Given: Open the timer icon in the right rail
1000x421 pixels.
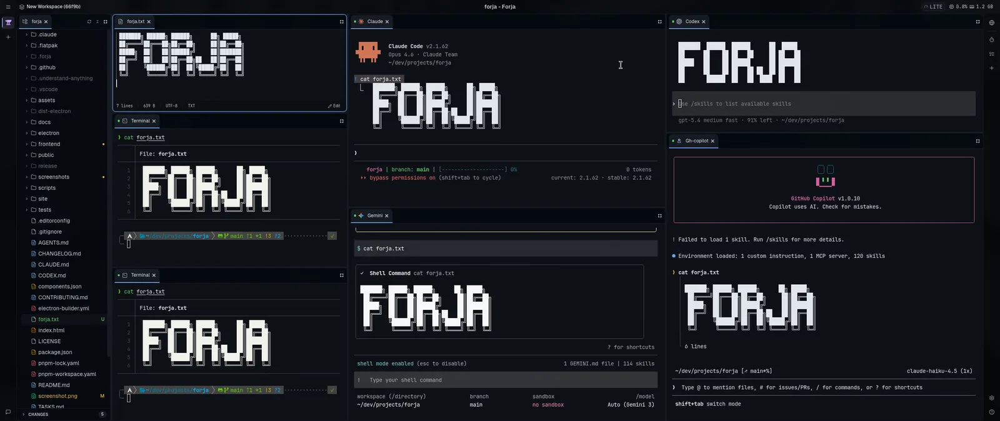Looking at the screenshot, I should click(992, 39).
